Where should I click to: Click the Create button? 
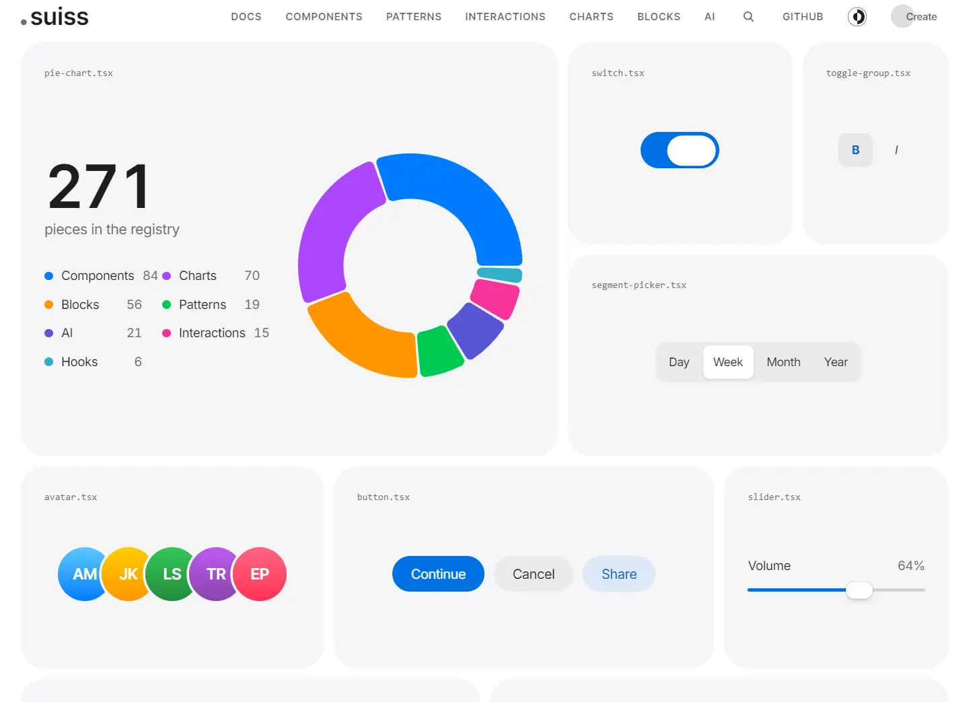point(914,17)
